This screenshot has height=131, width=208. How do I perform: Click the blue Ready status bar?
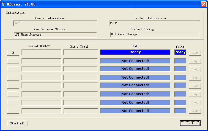tap(135, 52)
